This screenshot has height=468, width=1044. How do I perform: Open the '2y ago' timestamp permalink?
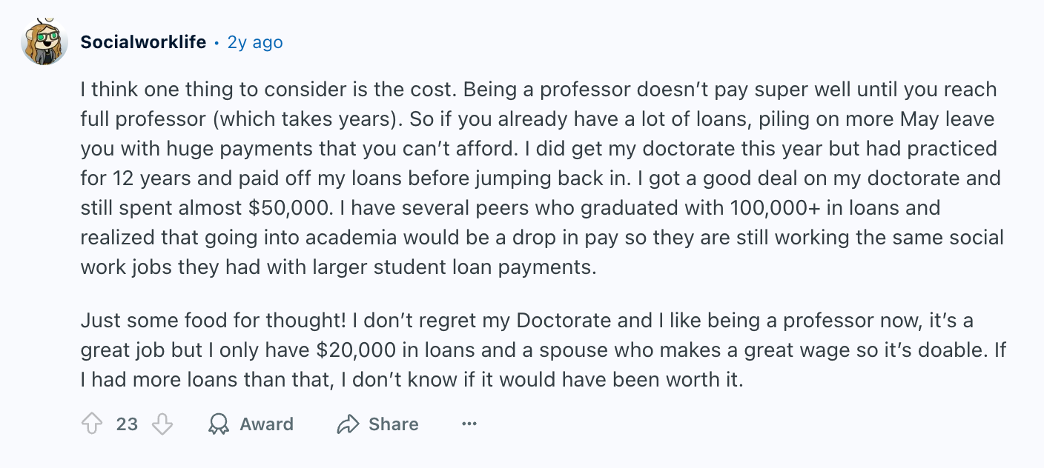[x=255, y=42]
